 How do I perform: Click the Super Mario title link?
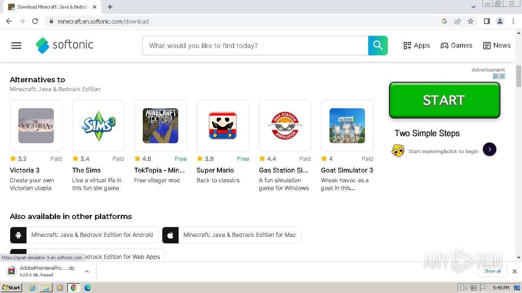[215, 170]
